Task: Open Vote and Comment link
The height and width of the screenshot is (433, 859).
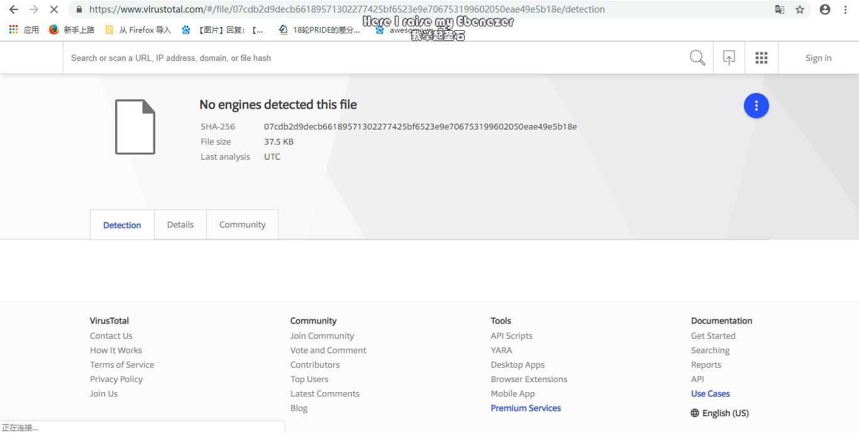Action: (x=328, y=350)
